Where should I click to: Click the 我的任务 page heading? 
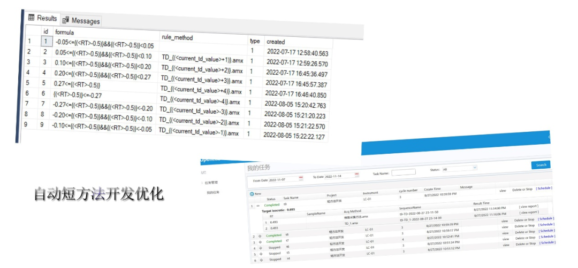click(258, 168)
